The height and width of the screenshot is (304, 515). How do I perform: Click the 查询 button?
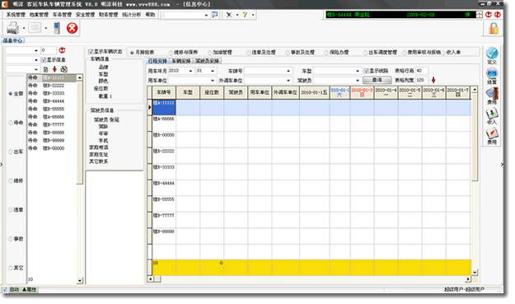(377, 80)
